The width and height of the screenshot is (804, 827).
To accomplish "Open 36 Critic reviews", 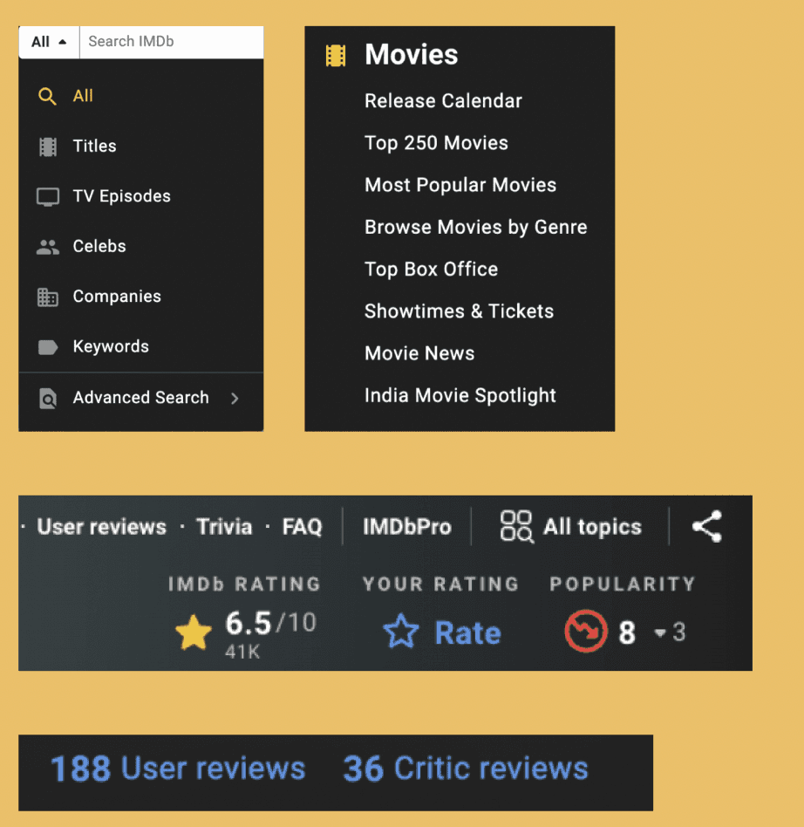I will [466, 768].
